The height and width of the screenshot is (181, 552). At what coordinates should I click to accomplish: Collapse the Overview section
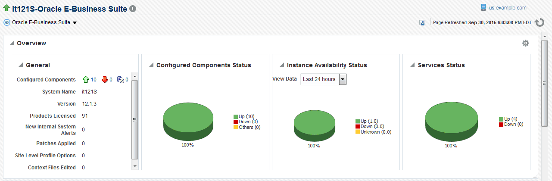(x=12, y=43)
